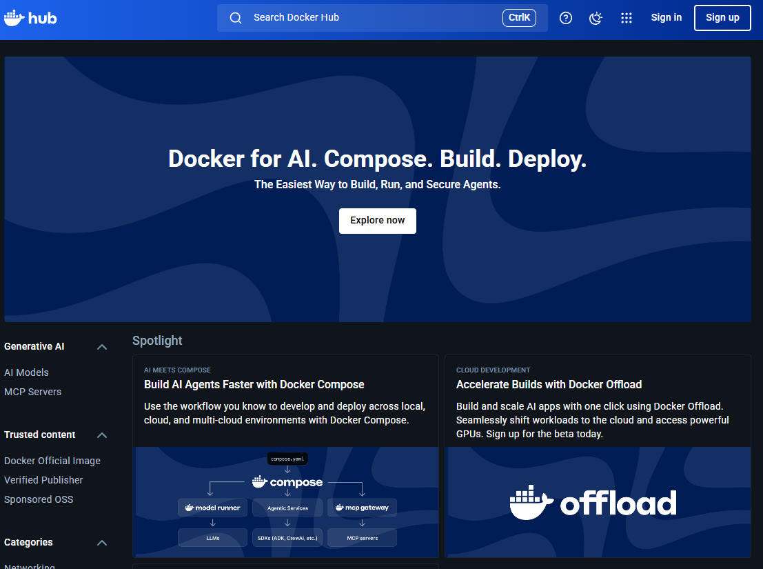This screenshot has width=763, height=569.
Task: Click the Trusted content heading
Action: (x=39, y=435)
